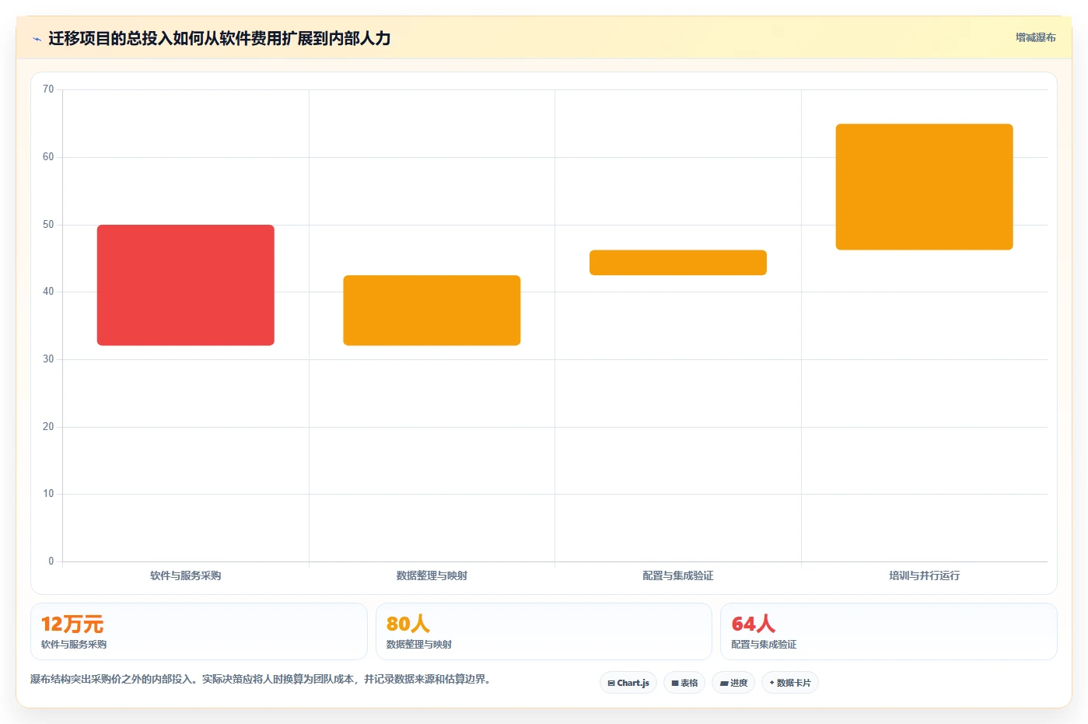Click the footnote text starting 瀑布结构突出
The height and width of the screenshot is (724, 1088).
coord(261,679)
